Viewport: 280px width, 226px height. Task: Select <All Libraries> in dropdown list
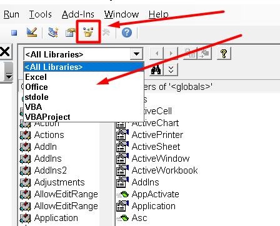tap(84, 67)
